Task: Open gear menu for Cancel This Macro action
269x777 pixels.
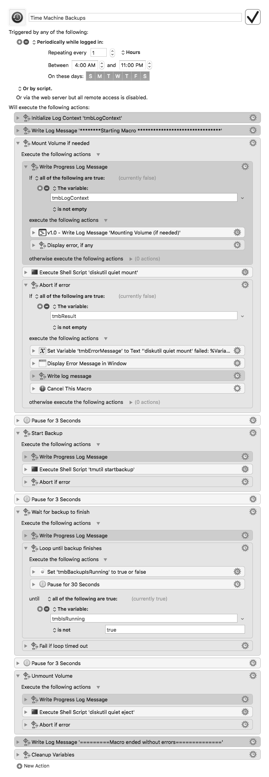Action: (x=237, y=388)
